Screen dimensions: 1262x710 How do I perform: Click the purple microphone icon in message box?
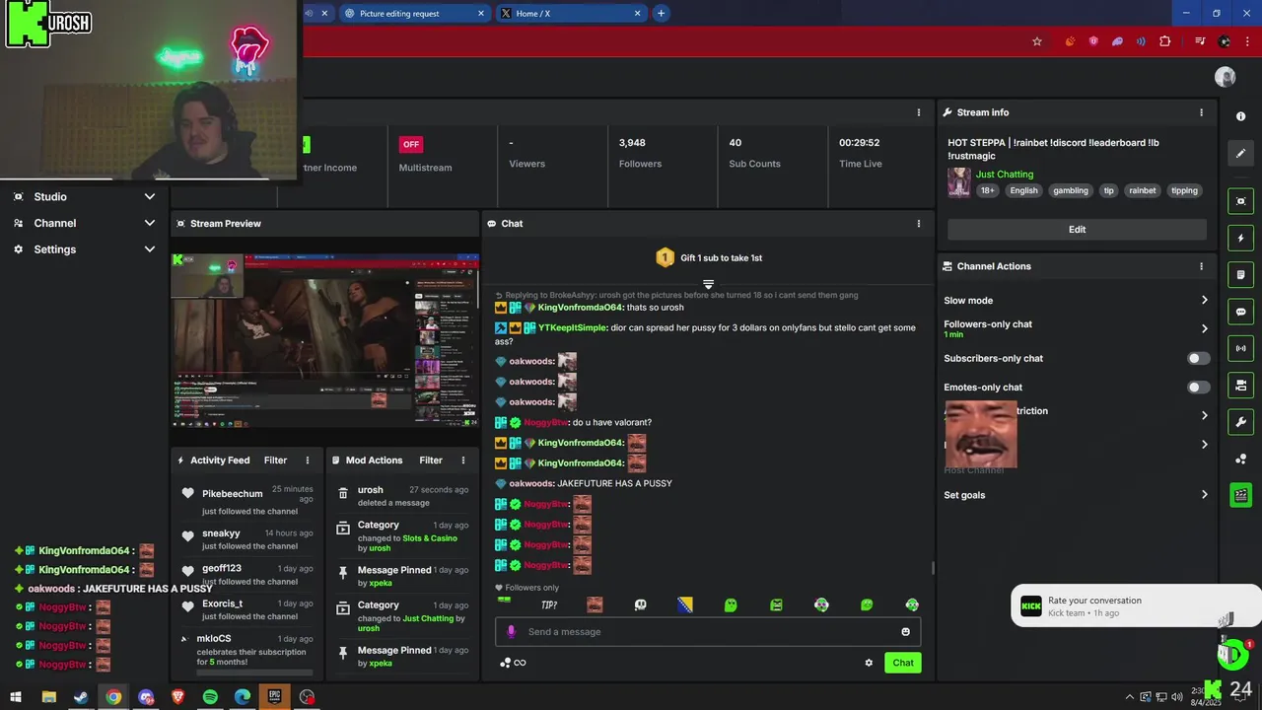coord(511,632)
